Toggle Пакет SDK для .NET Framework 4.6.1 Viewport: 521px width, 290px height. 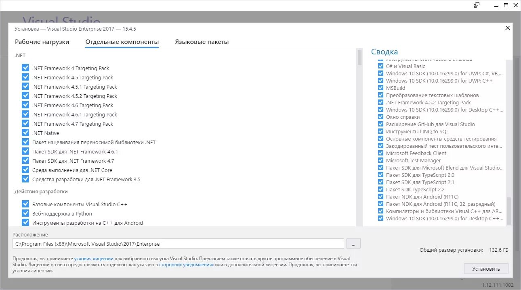(x=26, y=151)
